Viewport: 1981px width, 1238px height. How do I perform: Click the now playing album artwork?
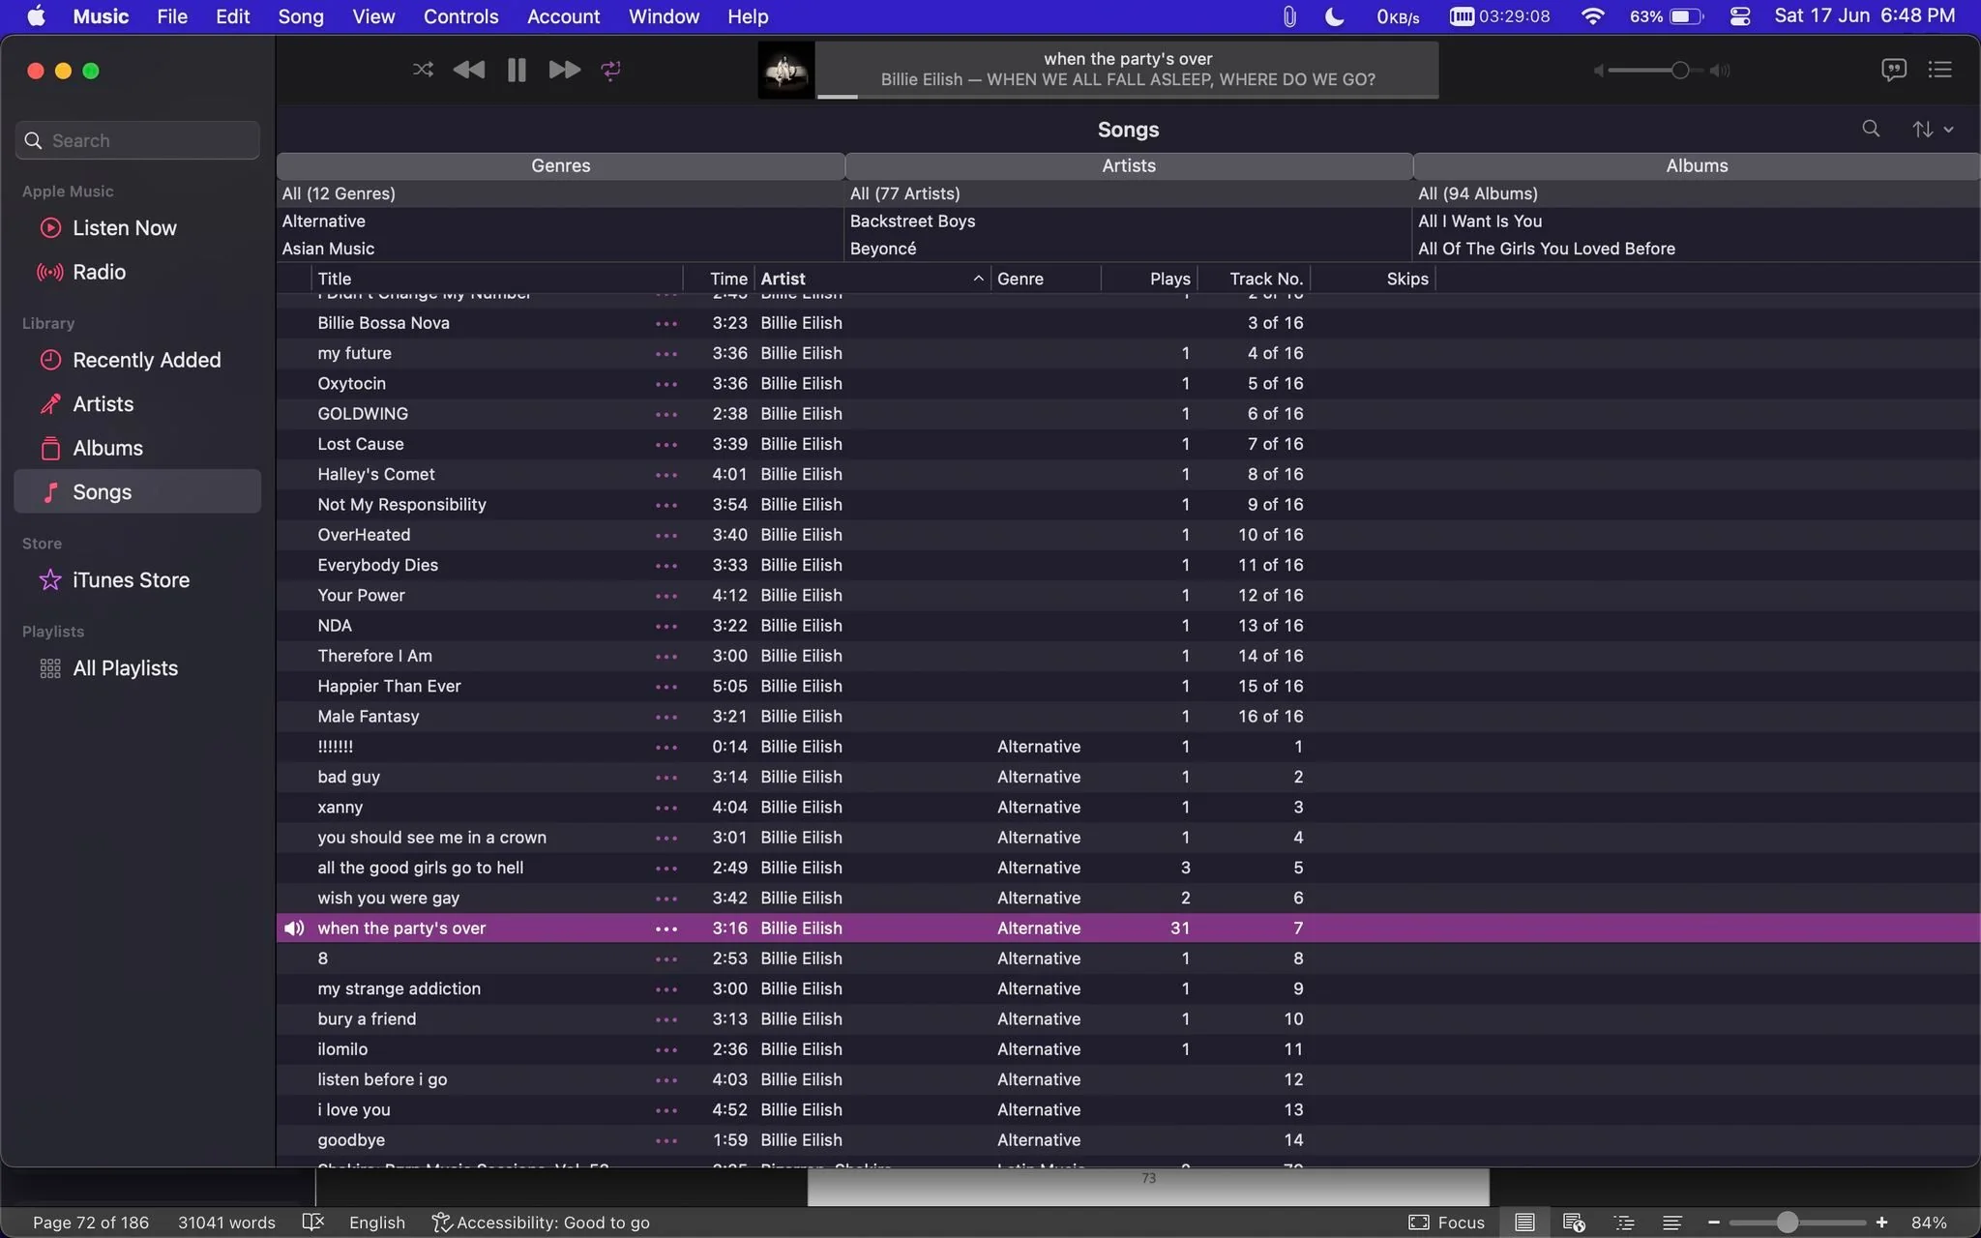click(785, 70)
